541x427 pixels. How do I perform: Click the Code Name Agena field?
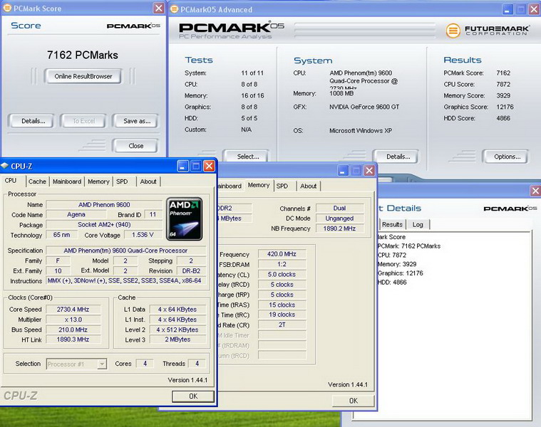[x=76, y=214]
